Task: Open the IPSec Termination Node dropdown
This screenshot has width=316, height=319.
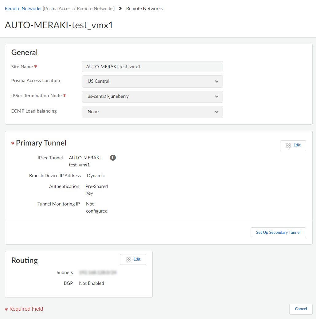Action: click(152, 97)
